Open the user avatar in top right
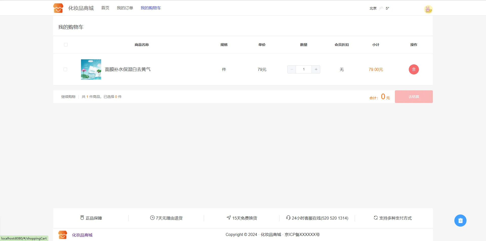The height and width of the screenshot is (241, 486). click(428, 9)
